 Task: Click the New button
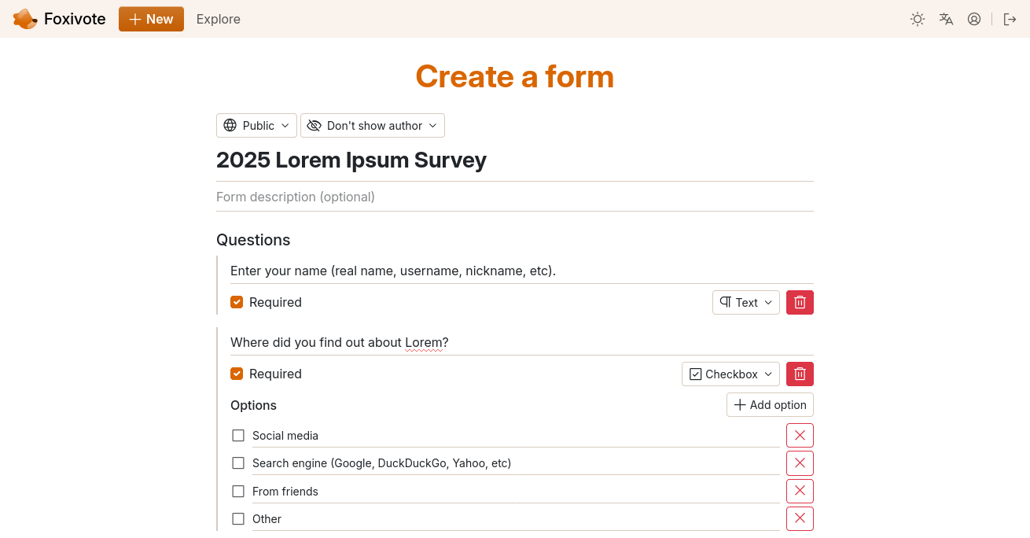point(151,19)
